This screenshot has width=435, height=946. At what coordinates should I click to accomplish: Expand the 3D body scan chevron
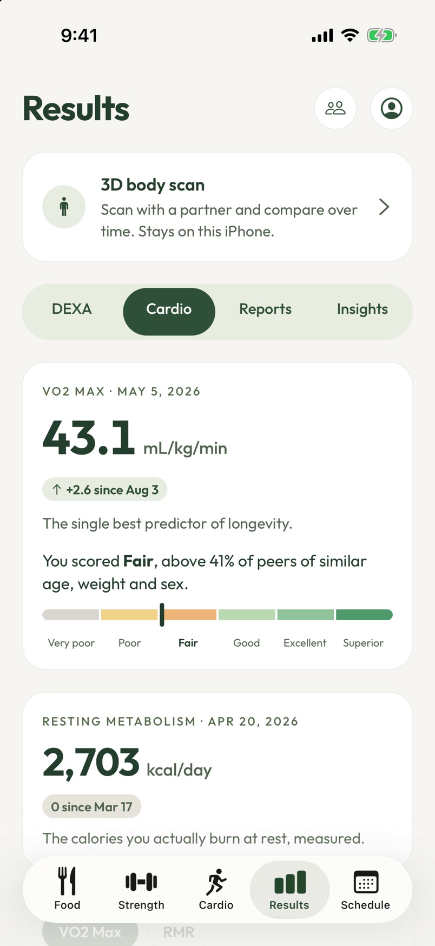[384, 207]
